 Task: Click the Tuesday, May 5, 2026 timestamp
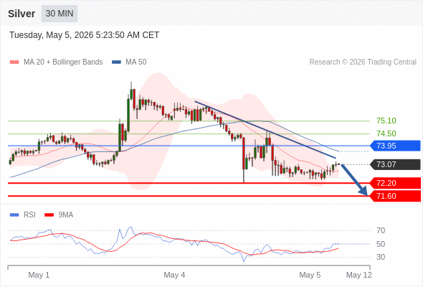84,35
